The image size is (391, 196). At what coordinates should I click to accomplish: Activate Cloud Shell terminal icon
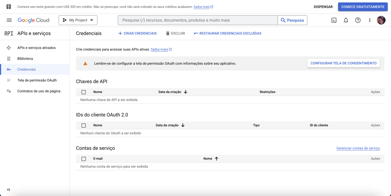(x=334, y=20)
